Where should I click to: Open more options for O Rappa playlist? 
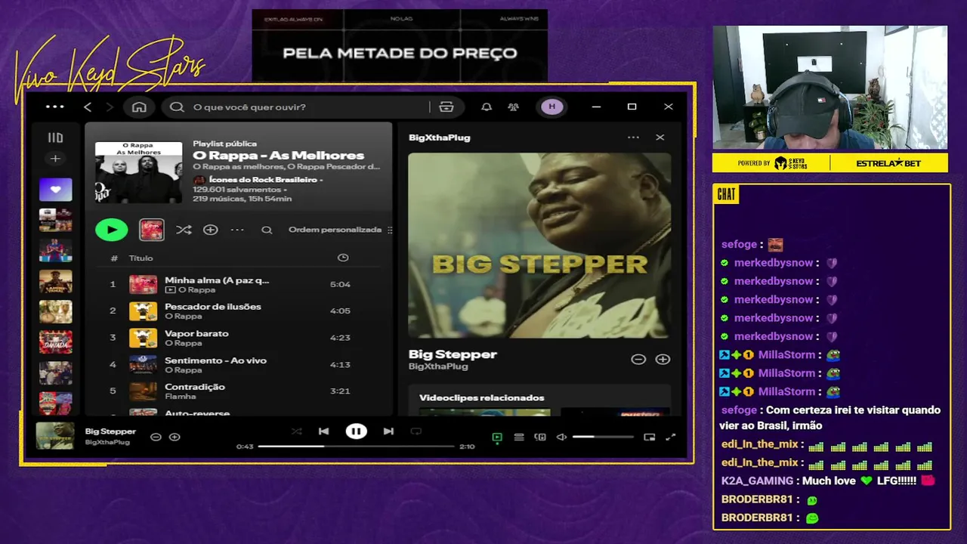[x=237, y=230]
